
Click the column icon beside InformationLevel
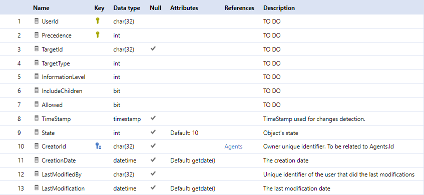37,76
